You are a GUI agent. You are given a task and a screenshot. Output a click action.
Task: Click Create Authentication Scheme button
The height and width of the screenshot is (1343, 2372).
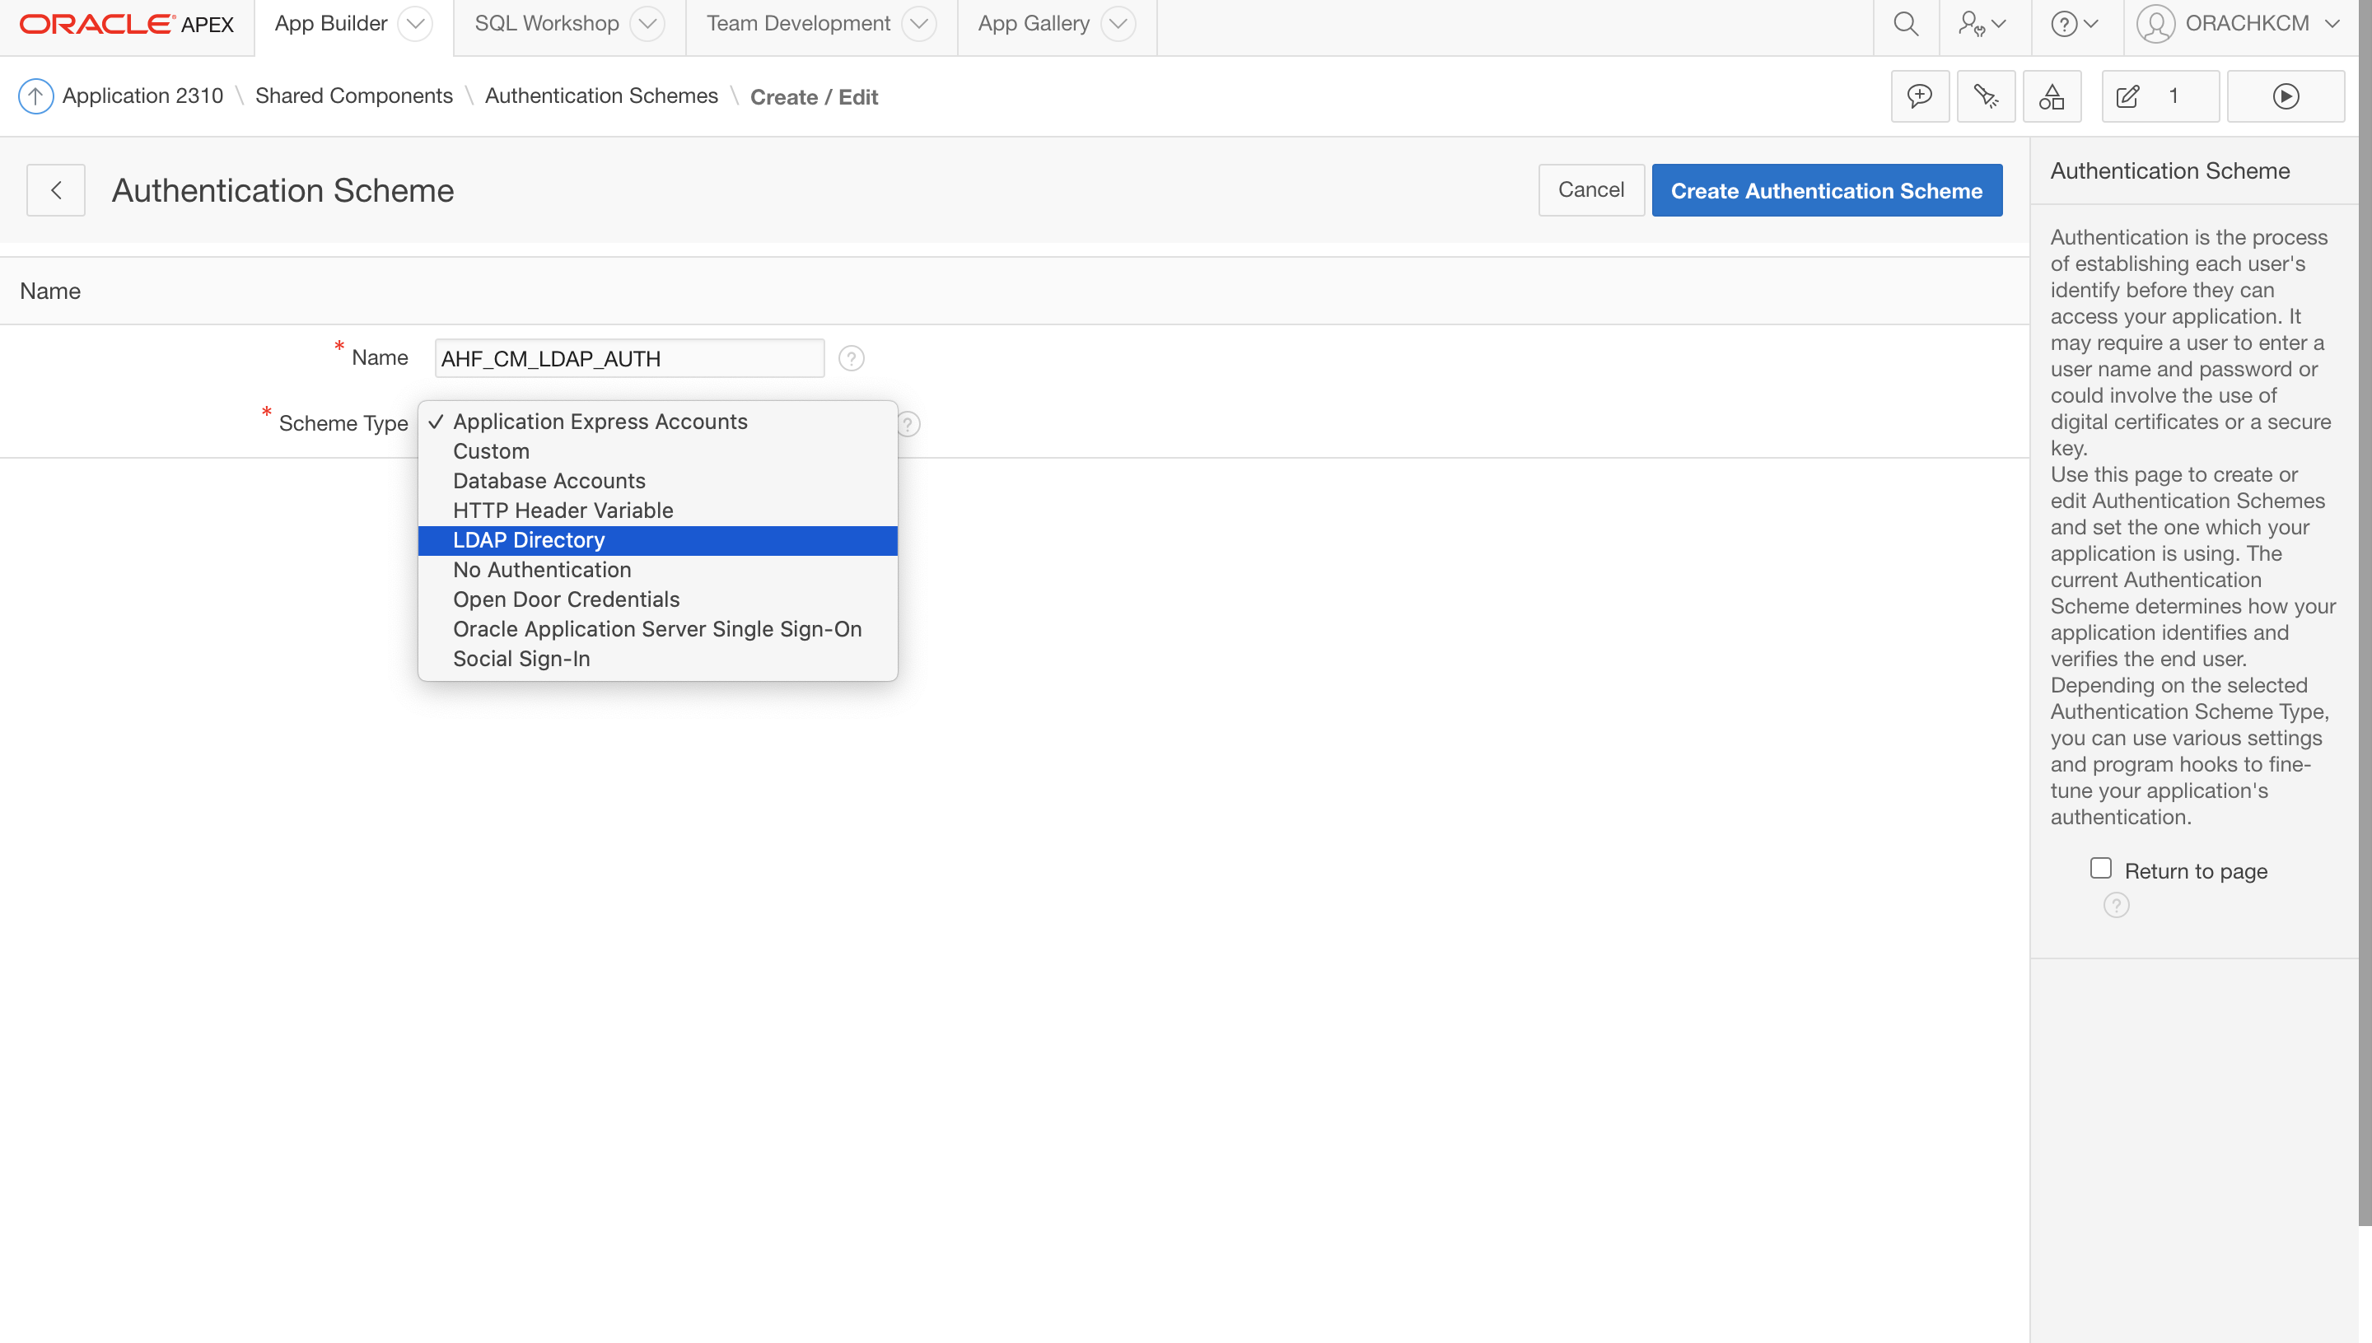[x=1826, y=191]
